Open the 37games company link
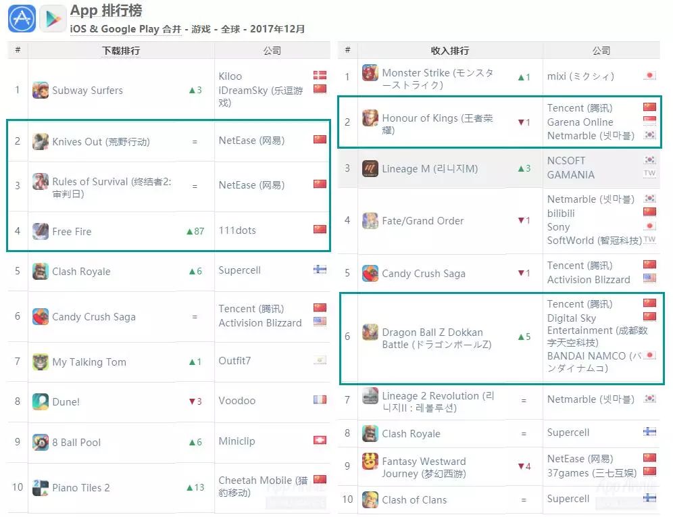This screenshot has height=517, width=673. tap(592, 473)
